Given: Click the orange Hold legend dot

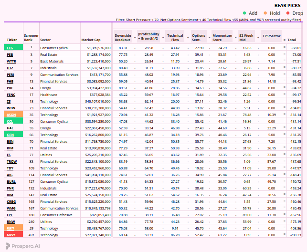Looking at the screenshot, I should pyautogui.click(x=265, y=13).
